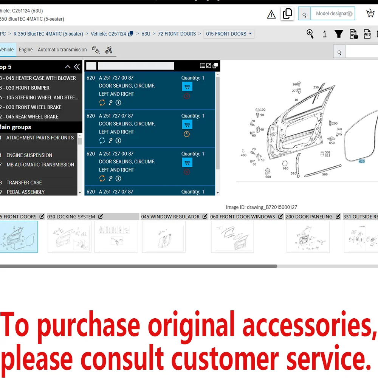Click parts list scroll up arrow
The height and width of the screenshot is (378, 378).
(x=218, y=75)
